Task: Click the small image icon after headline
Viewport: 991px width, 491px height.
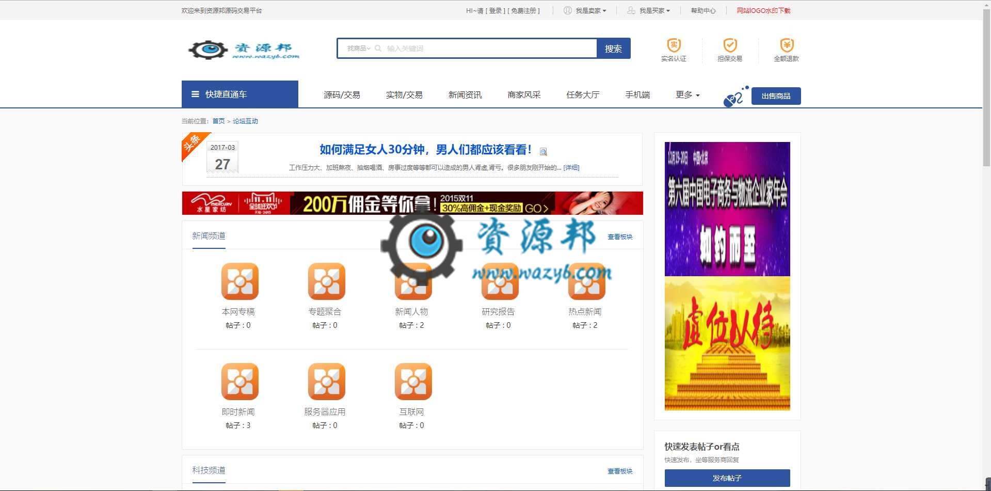Action: [543, 152]
